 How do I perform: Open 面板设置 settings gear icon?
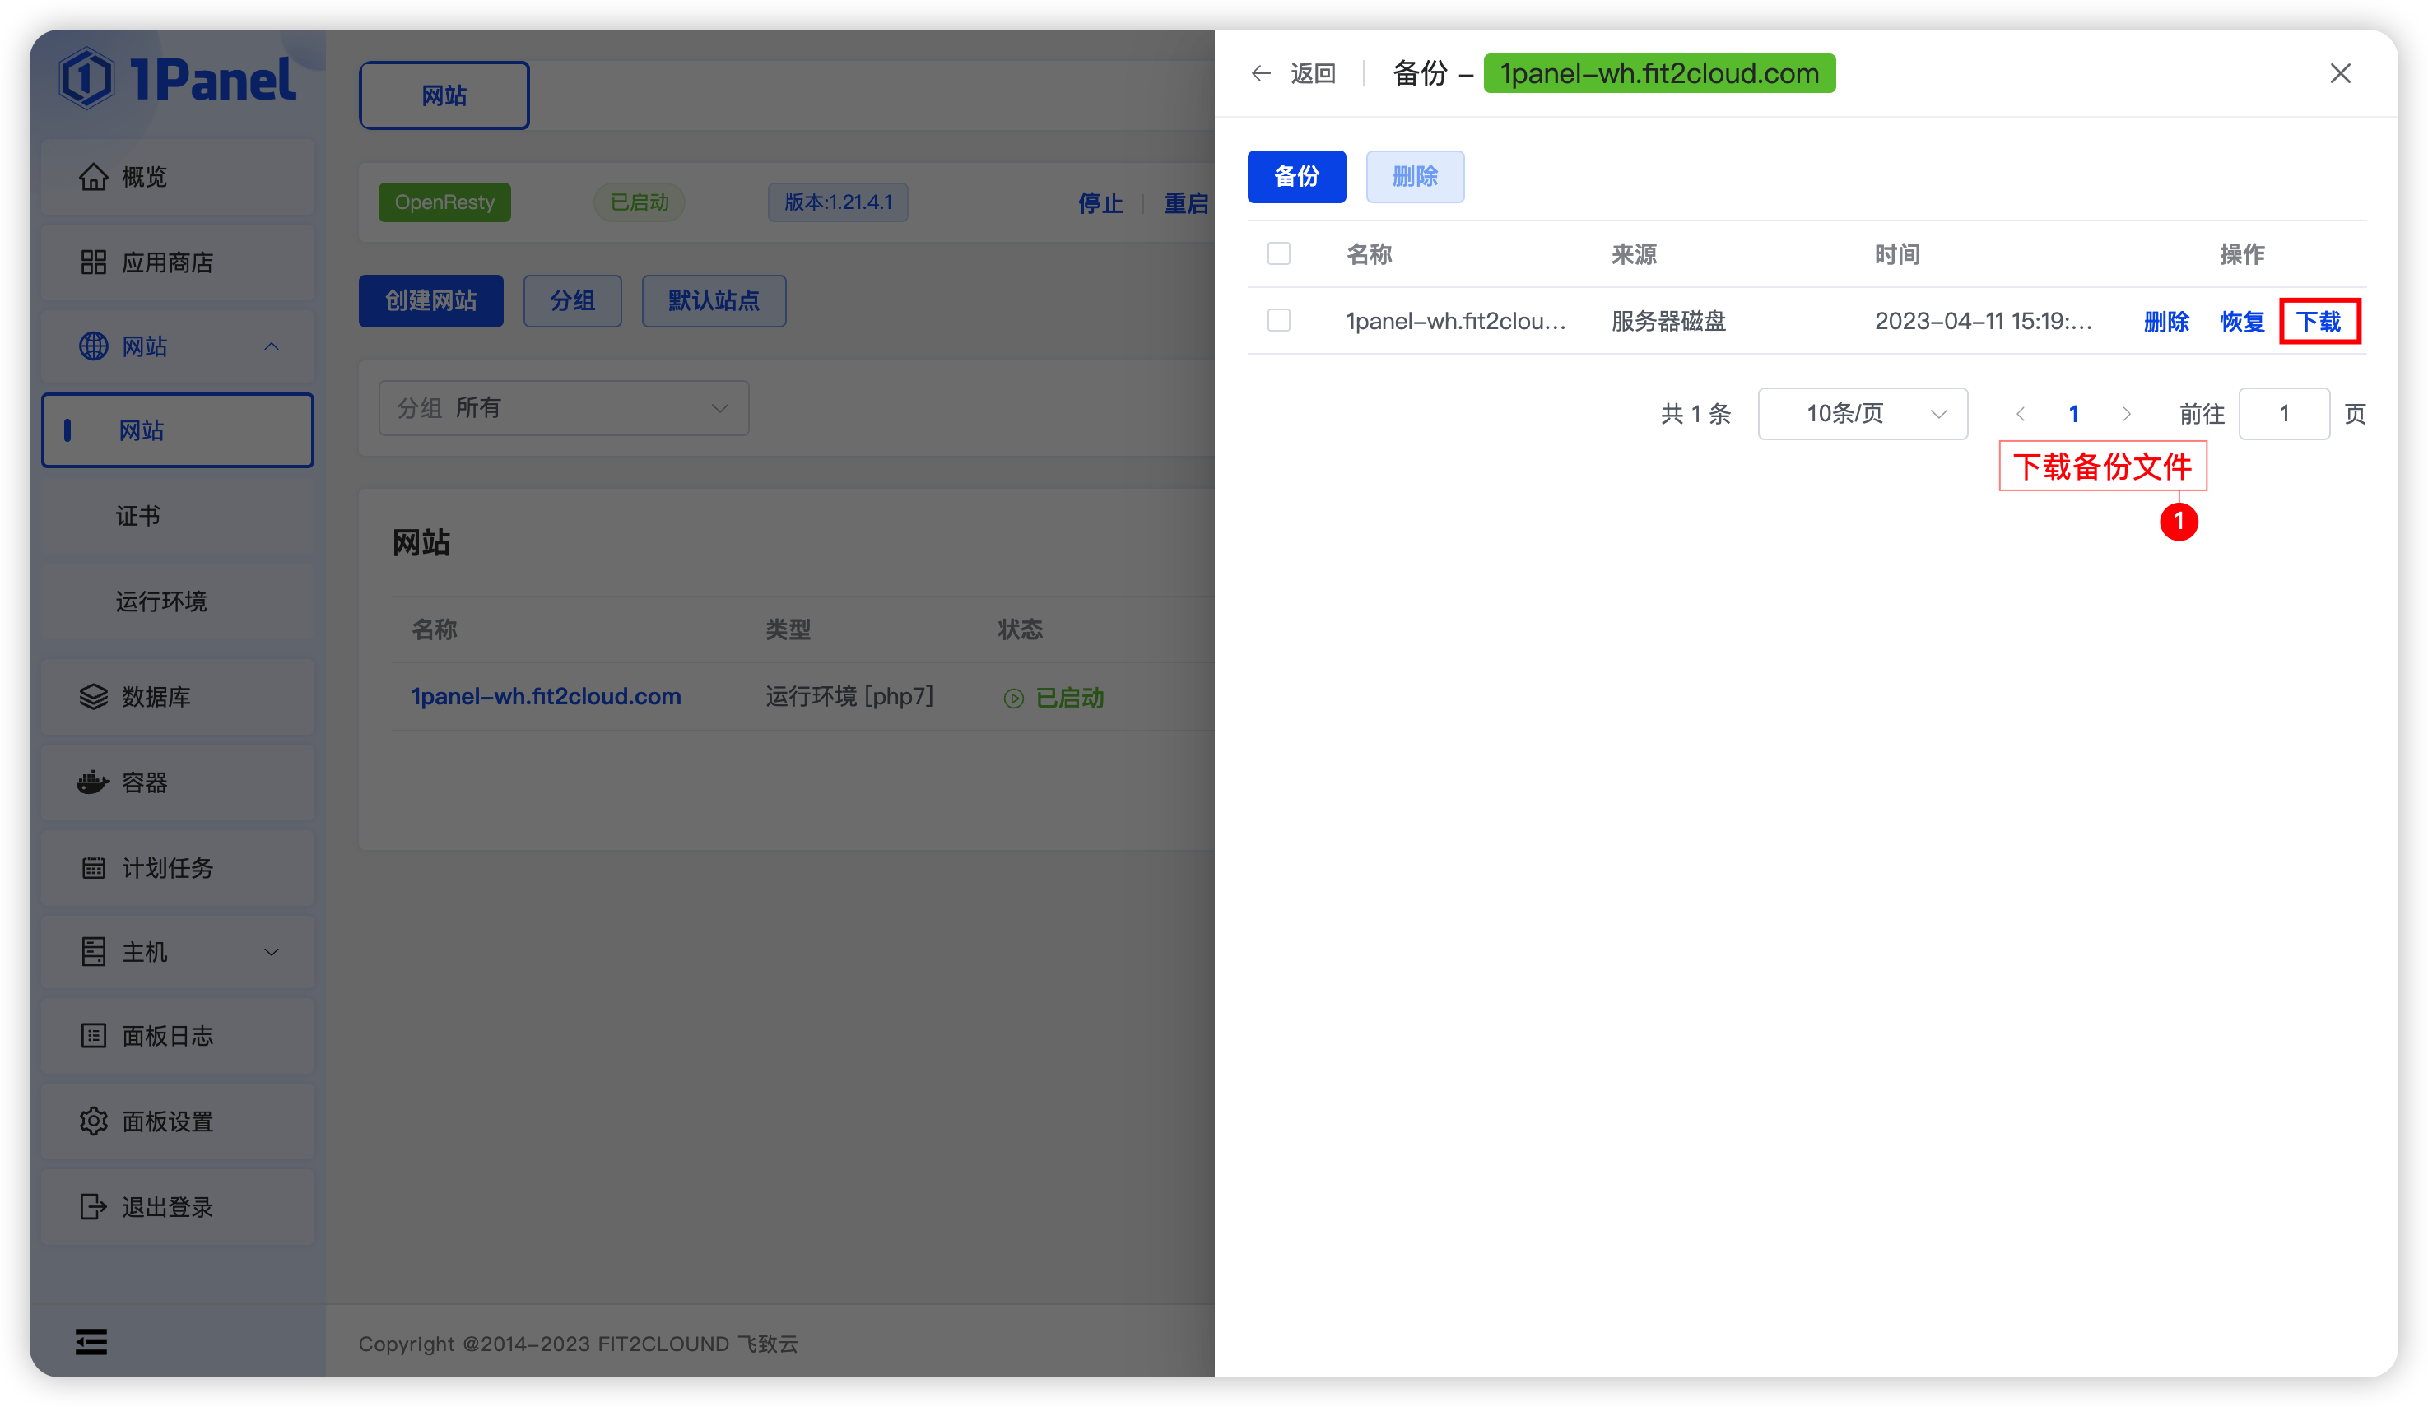pyautogui.click(x=94, y=1120)
